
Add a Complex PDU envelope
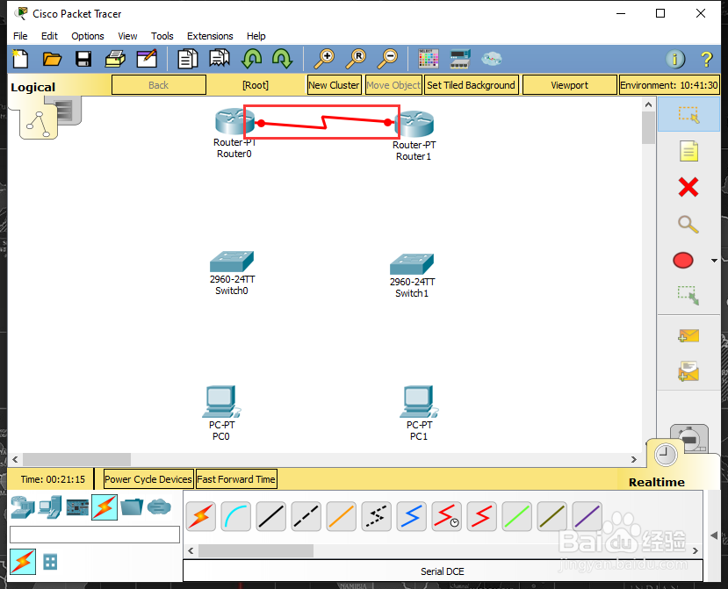click(688, 371)
